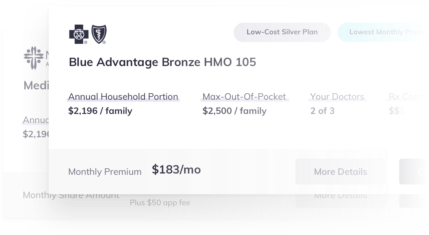Screen dimensions: 429x235
Task: Click the $$$ Rx cost rating
Action: pyautogui.click(x=397, y=111)
